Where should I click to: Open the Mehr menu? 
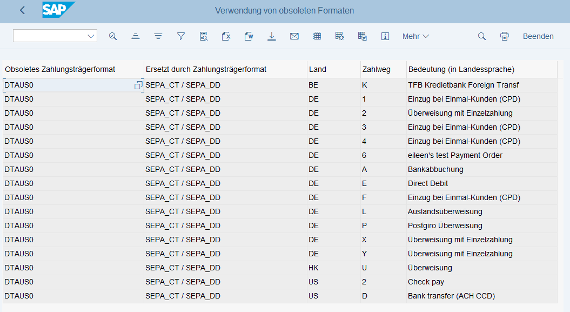tap(415, 36)
